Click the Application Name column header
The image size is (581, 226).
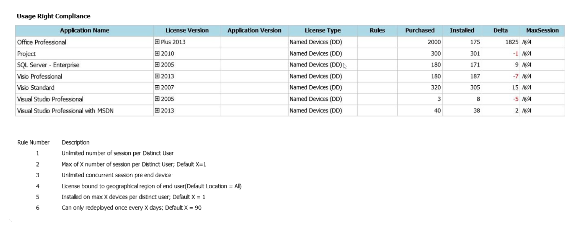point(84,30)
